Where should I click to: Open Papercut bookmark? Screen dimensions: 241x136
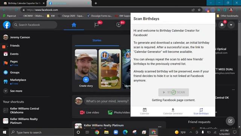[x=9, y=16]
